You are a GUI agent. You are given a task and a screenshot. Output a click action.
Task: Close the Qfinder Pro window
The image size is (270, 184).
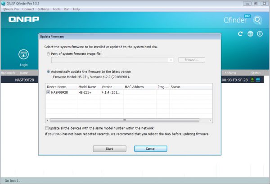point(265,4)
